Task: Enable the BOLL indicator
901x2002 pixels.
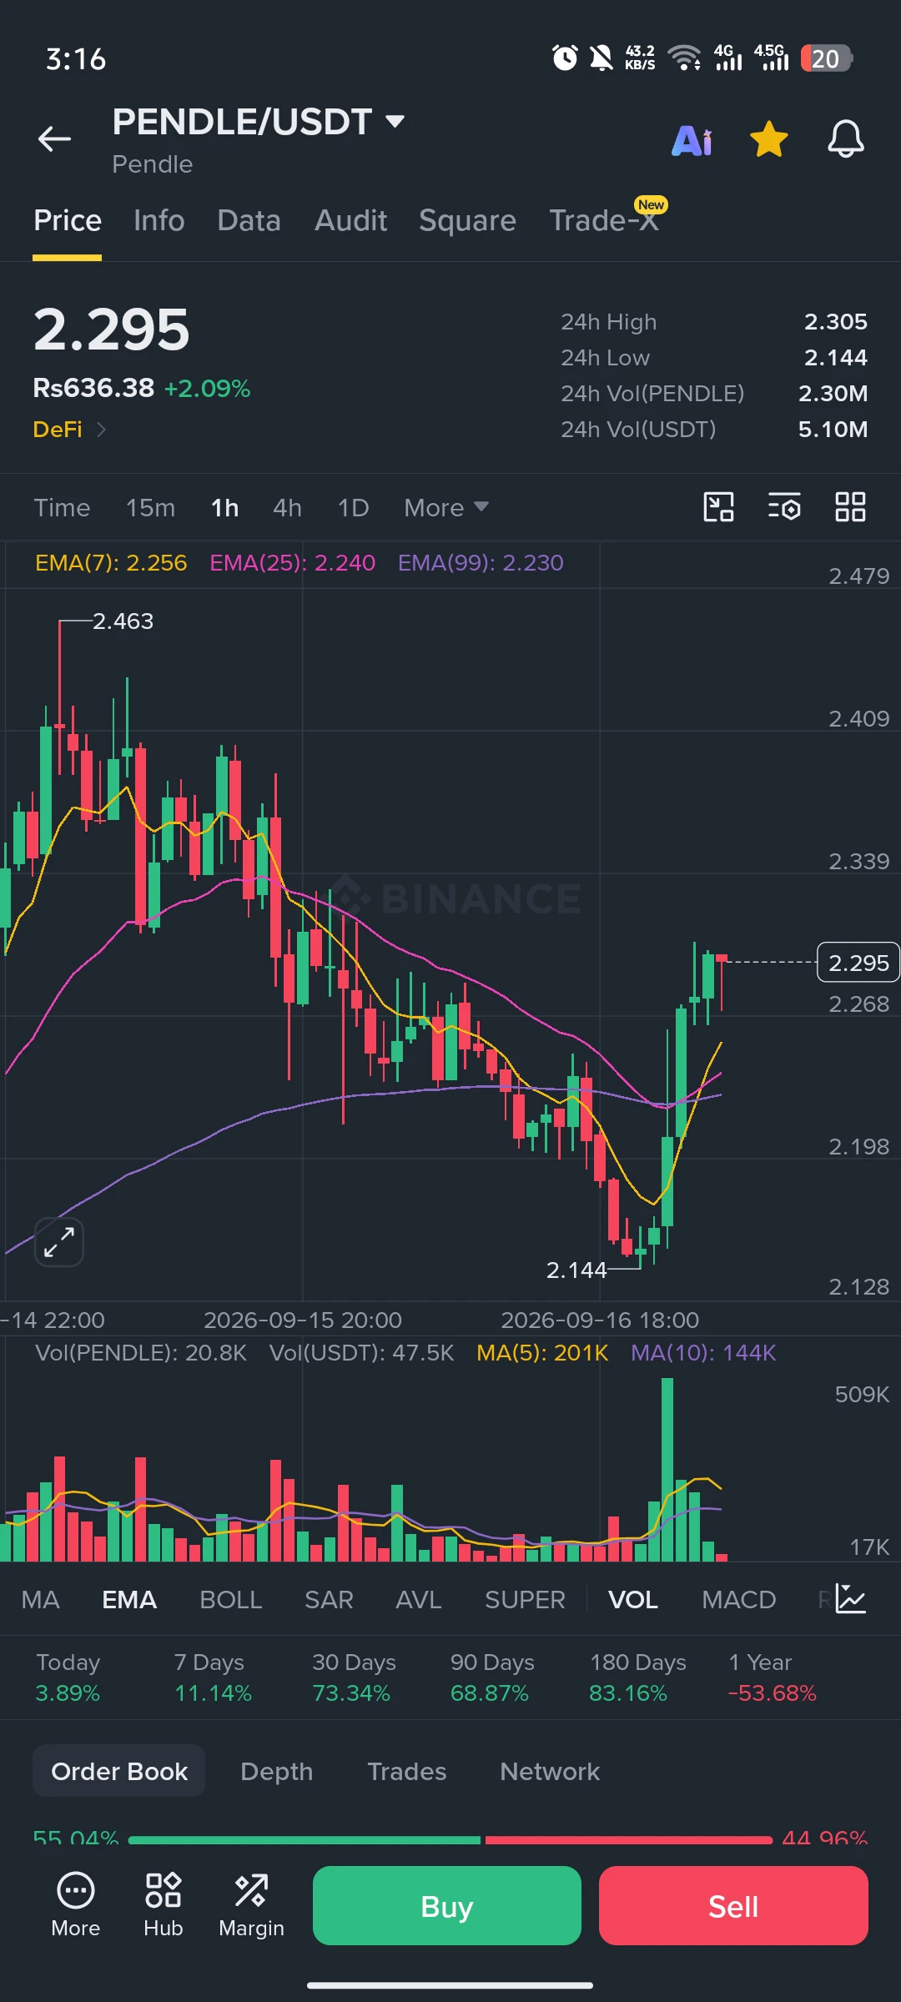Action: (x=231, y=1600)
